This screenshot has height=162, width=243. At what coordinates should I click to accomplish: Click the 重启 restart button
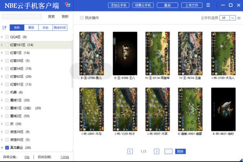[167, 5]
